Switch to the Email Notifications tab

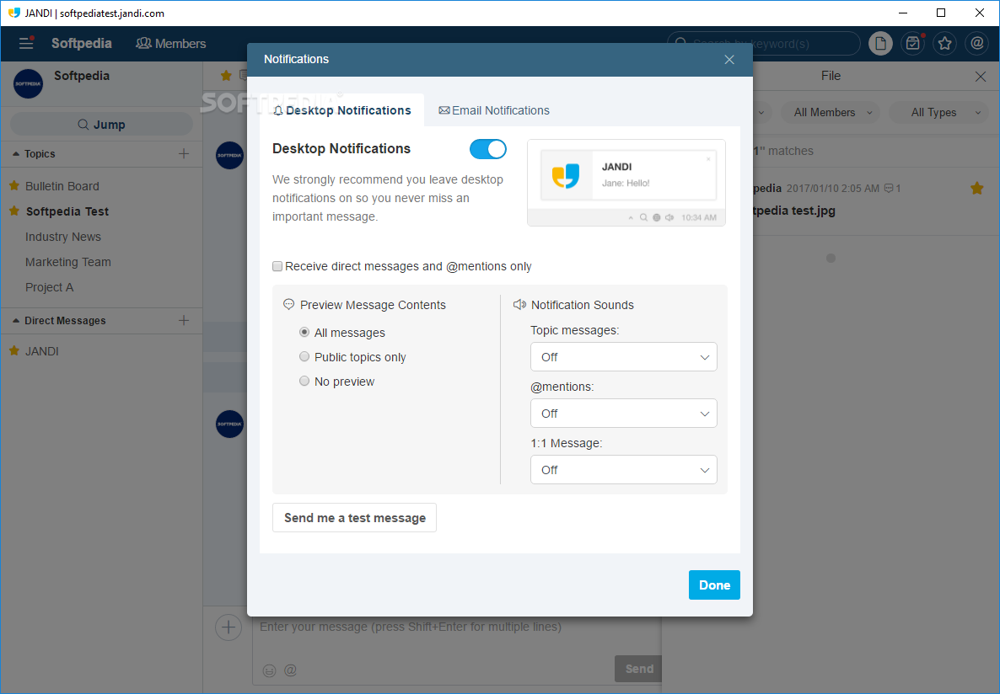493,110
